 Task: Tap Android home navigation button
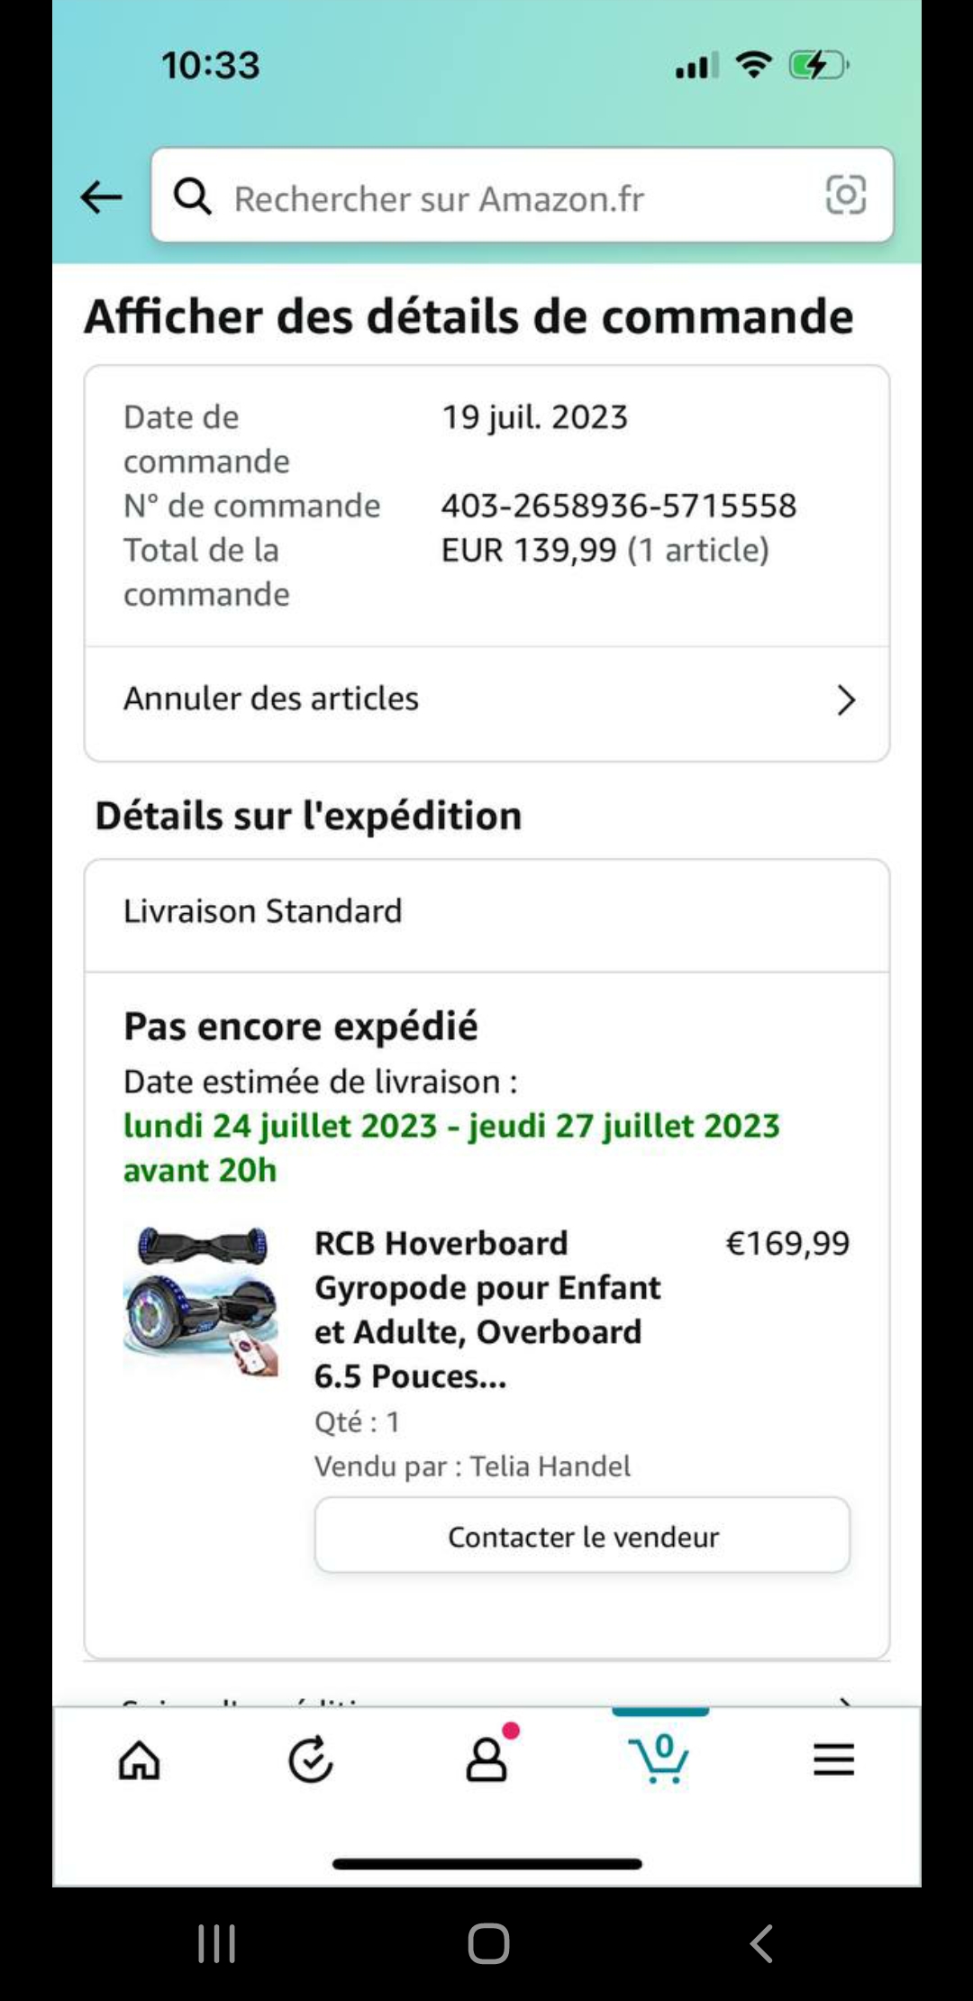pyautogui.click(x=488, y=1943)
